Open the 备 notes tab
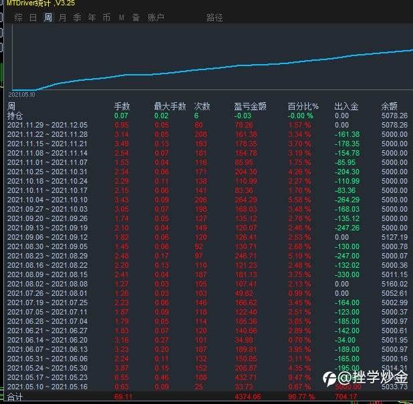Image resolution: width=413 pixels, height=404 pixels. coord(136,17)
